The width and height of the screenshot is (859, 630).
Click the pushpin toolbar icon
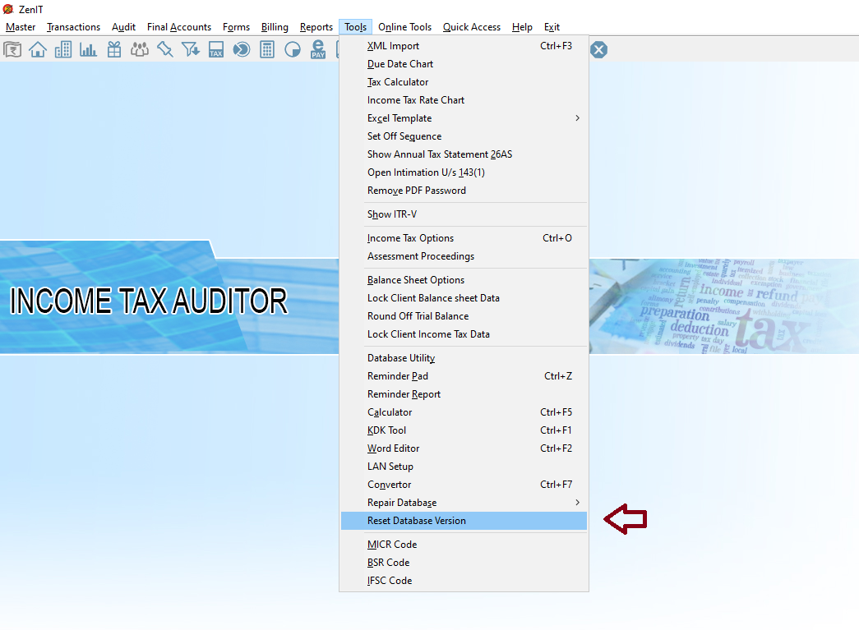click(165, 50)
